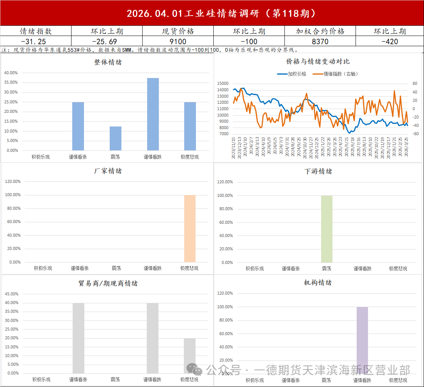Select the cell showing value 8370
This screenshot has height=387, width=424.
(x=320, y=41)
